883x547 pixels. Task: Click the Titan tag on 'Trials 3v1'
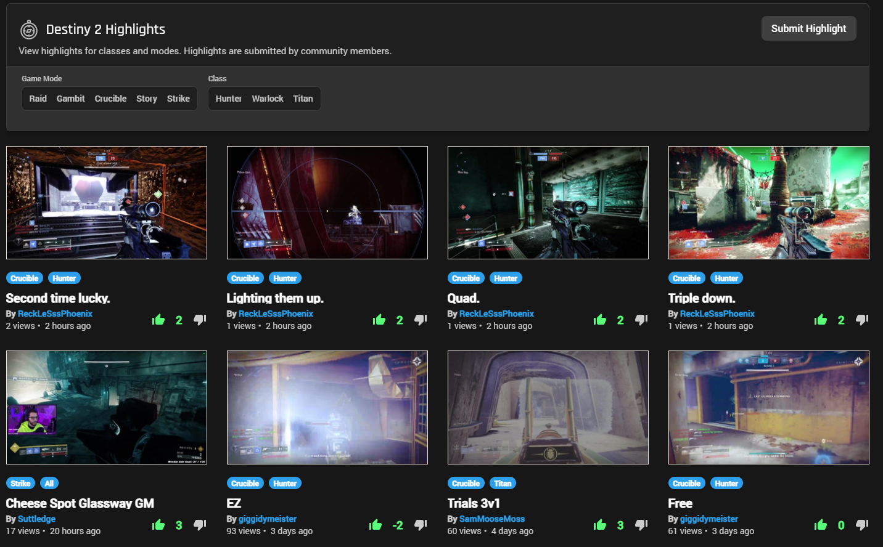point(503,484)
